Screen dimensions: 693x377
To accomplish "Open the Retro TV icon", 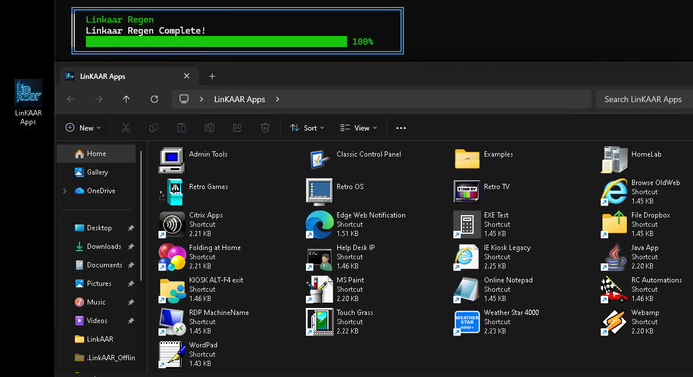I will coord(467,191).
